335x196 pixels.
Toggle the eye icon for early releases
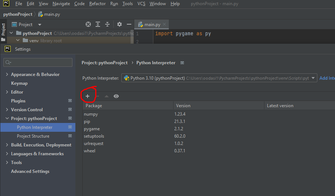(x=116, y=96)
